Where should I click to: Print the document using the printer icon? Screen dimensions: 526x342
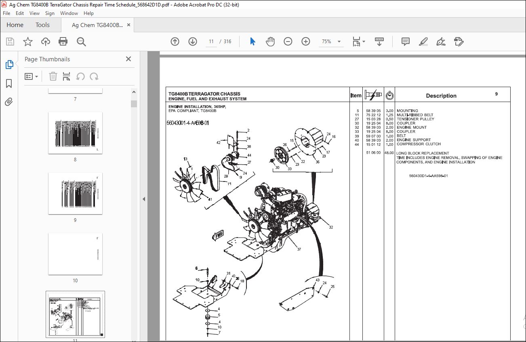pyautogui.click(x=63, y=42)
